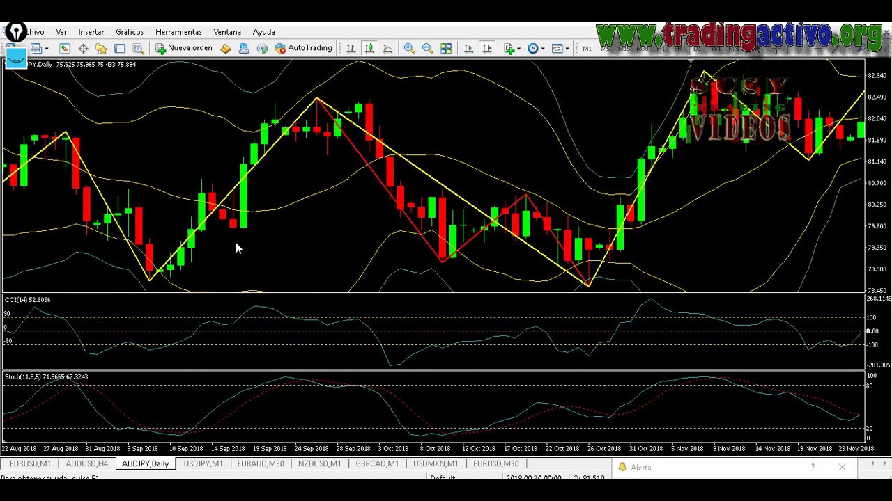Click the Default profile status entry

click(x=443, y=478)
